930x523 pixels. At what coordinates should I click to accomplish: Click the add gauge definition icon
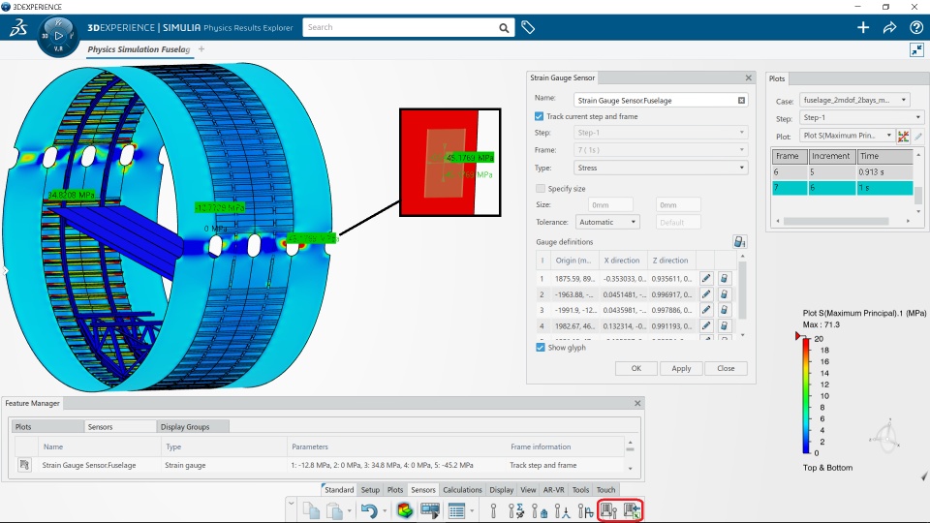(x=739, y=241)
